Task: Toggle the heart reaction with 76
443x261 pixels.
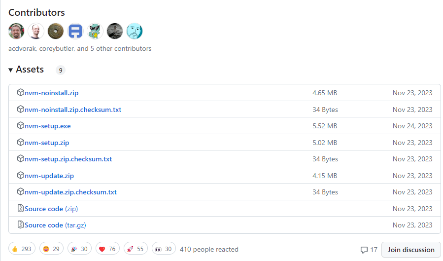Action: click(x=107, y=249)
